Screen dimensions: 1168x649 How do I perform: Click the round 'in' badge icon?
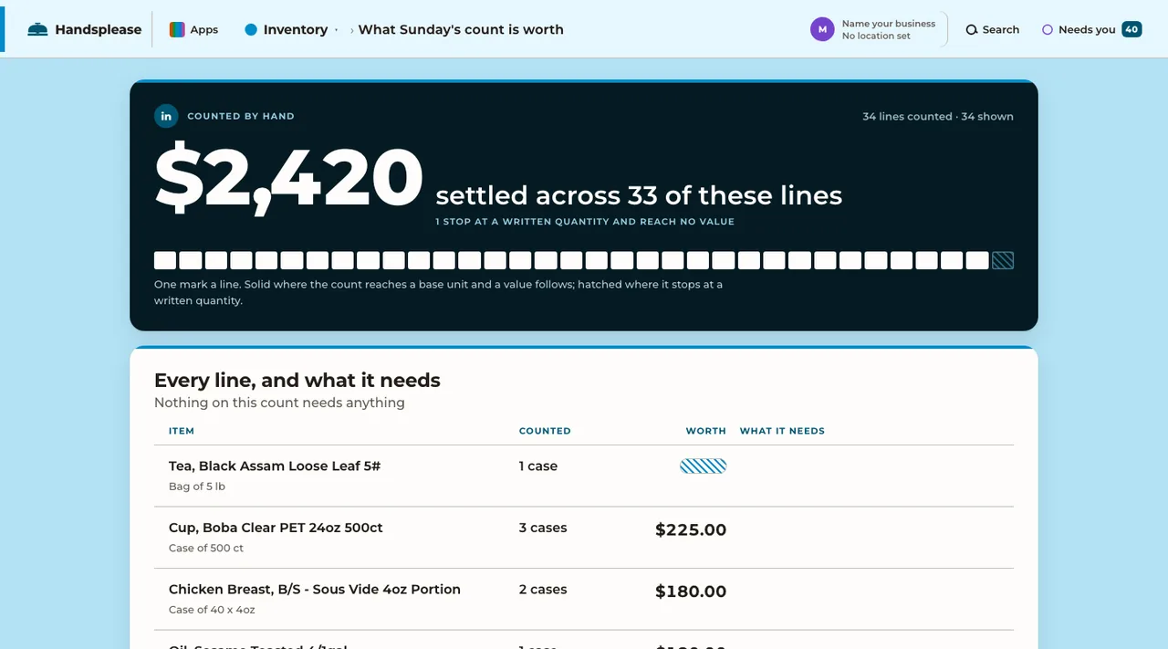pos(166,116)
